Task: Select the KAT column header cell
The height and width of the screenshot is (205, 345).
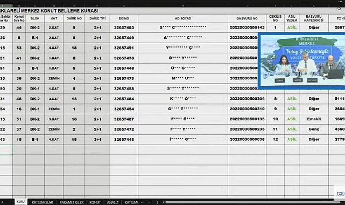Action: pos(54,18)
